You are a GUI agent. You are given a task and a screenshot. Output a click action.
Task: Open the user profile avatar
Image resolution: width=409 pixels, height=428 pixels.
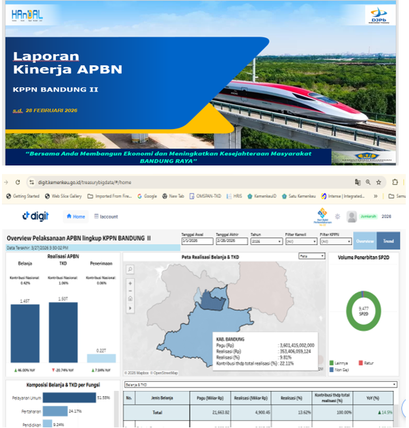pos(352,216)
